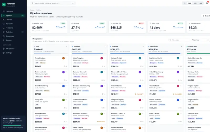Viewport: 210px width, 132px height.
Task: Click stalled warning on Olenska Foods card
Action: coord(177,94)
